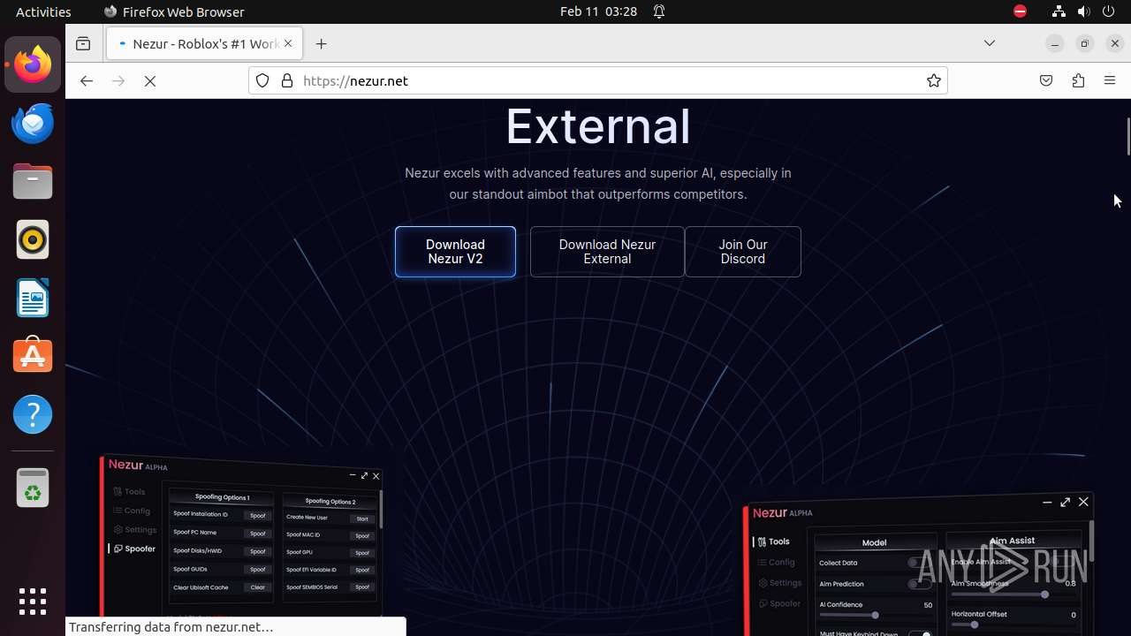
Task: Expand the list all tabs dropdown
Action: [990, 43]
